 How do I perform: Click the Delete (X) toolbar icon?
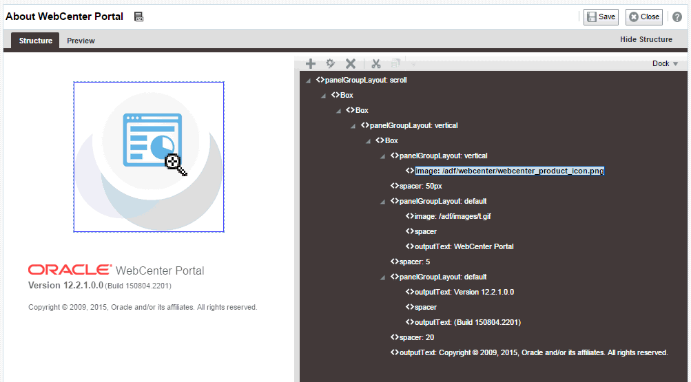[x=351, y=63]
